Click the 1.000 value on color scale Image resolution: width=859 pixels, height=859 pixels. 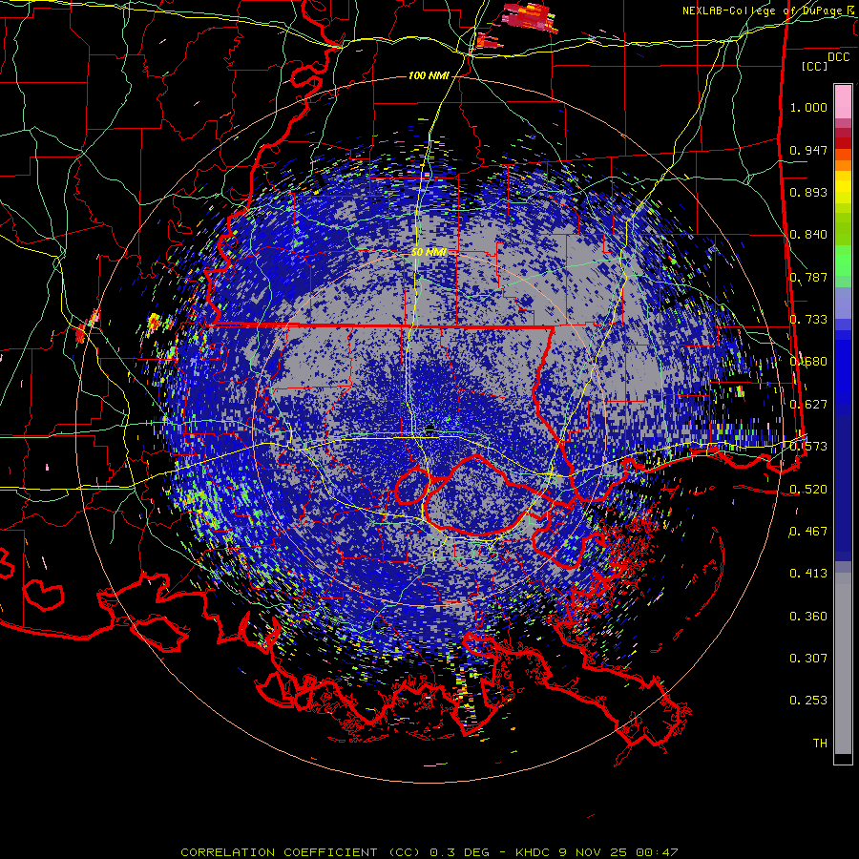(808, 107)
